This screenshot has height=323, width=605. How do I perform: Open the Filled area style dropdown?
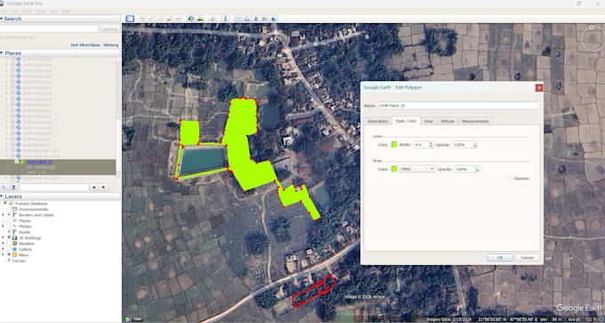click(417, 169)
